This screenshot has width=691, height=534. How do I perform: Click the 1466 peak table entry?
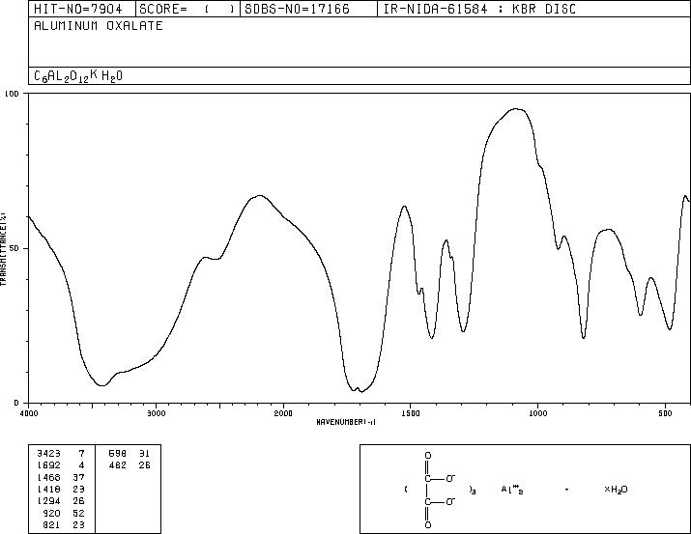click(x=61, y=477)
